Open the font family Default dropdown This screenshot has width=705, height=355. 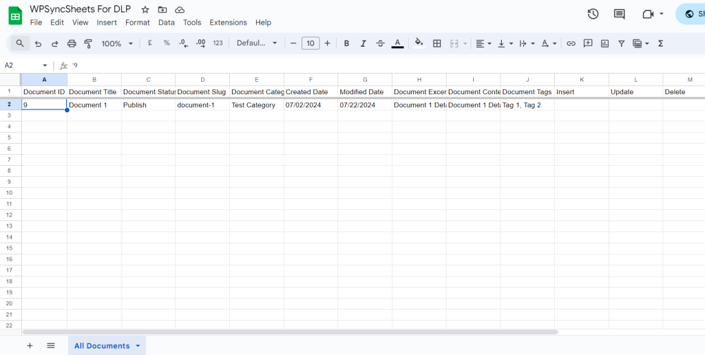click(257, 43)
